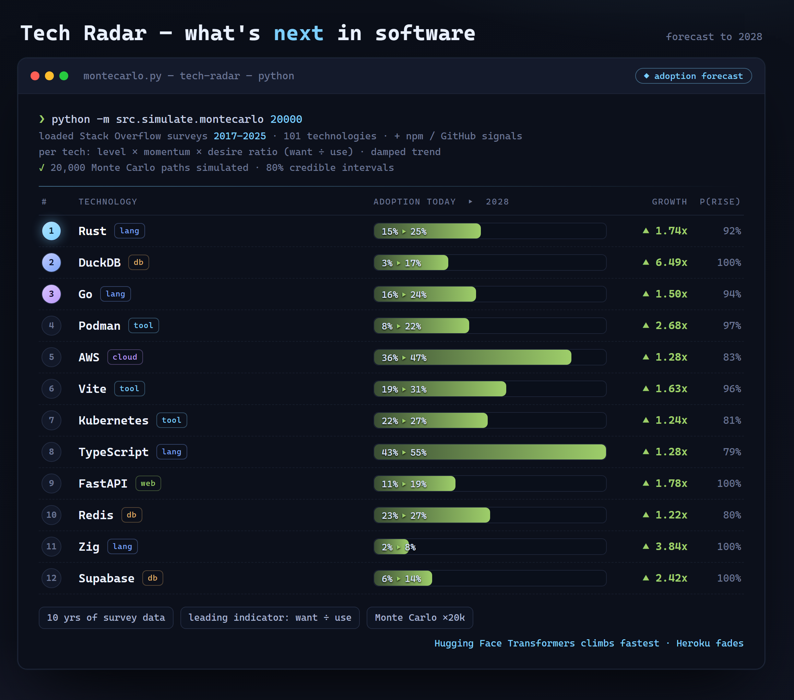Click the AWS adoption bar 36% to 47%
The image size is (794, 700).
click(x=490, y=357)
